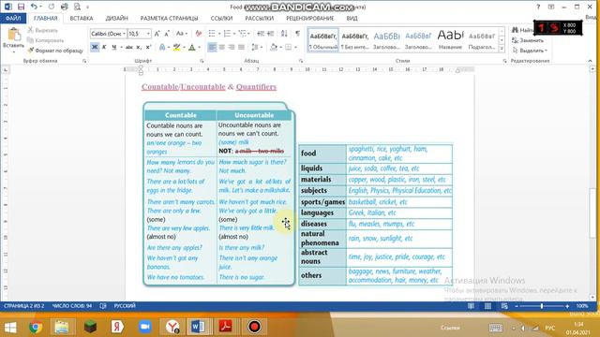Open Zoom app from the taskbar
The image size is (600, 337).
(144, 327)
